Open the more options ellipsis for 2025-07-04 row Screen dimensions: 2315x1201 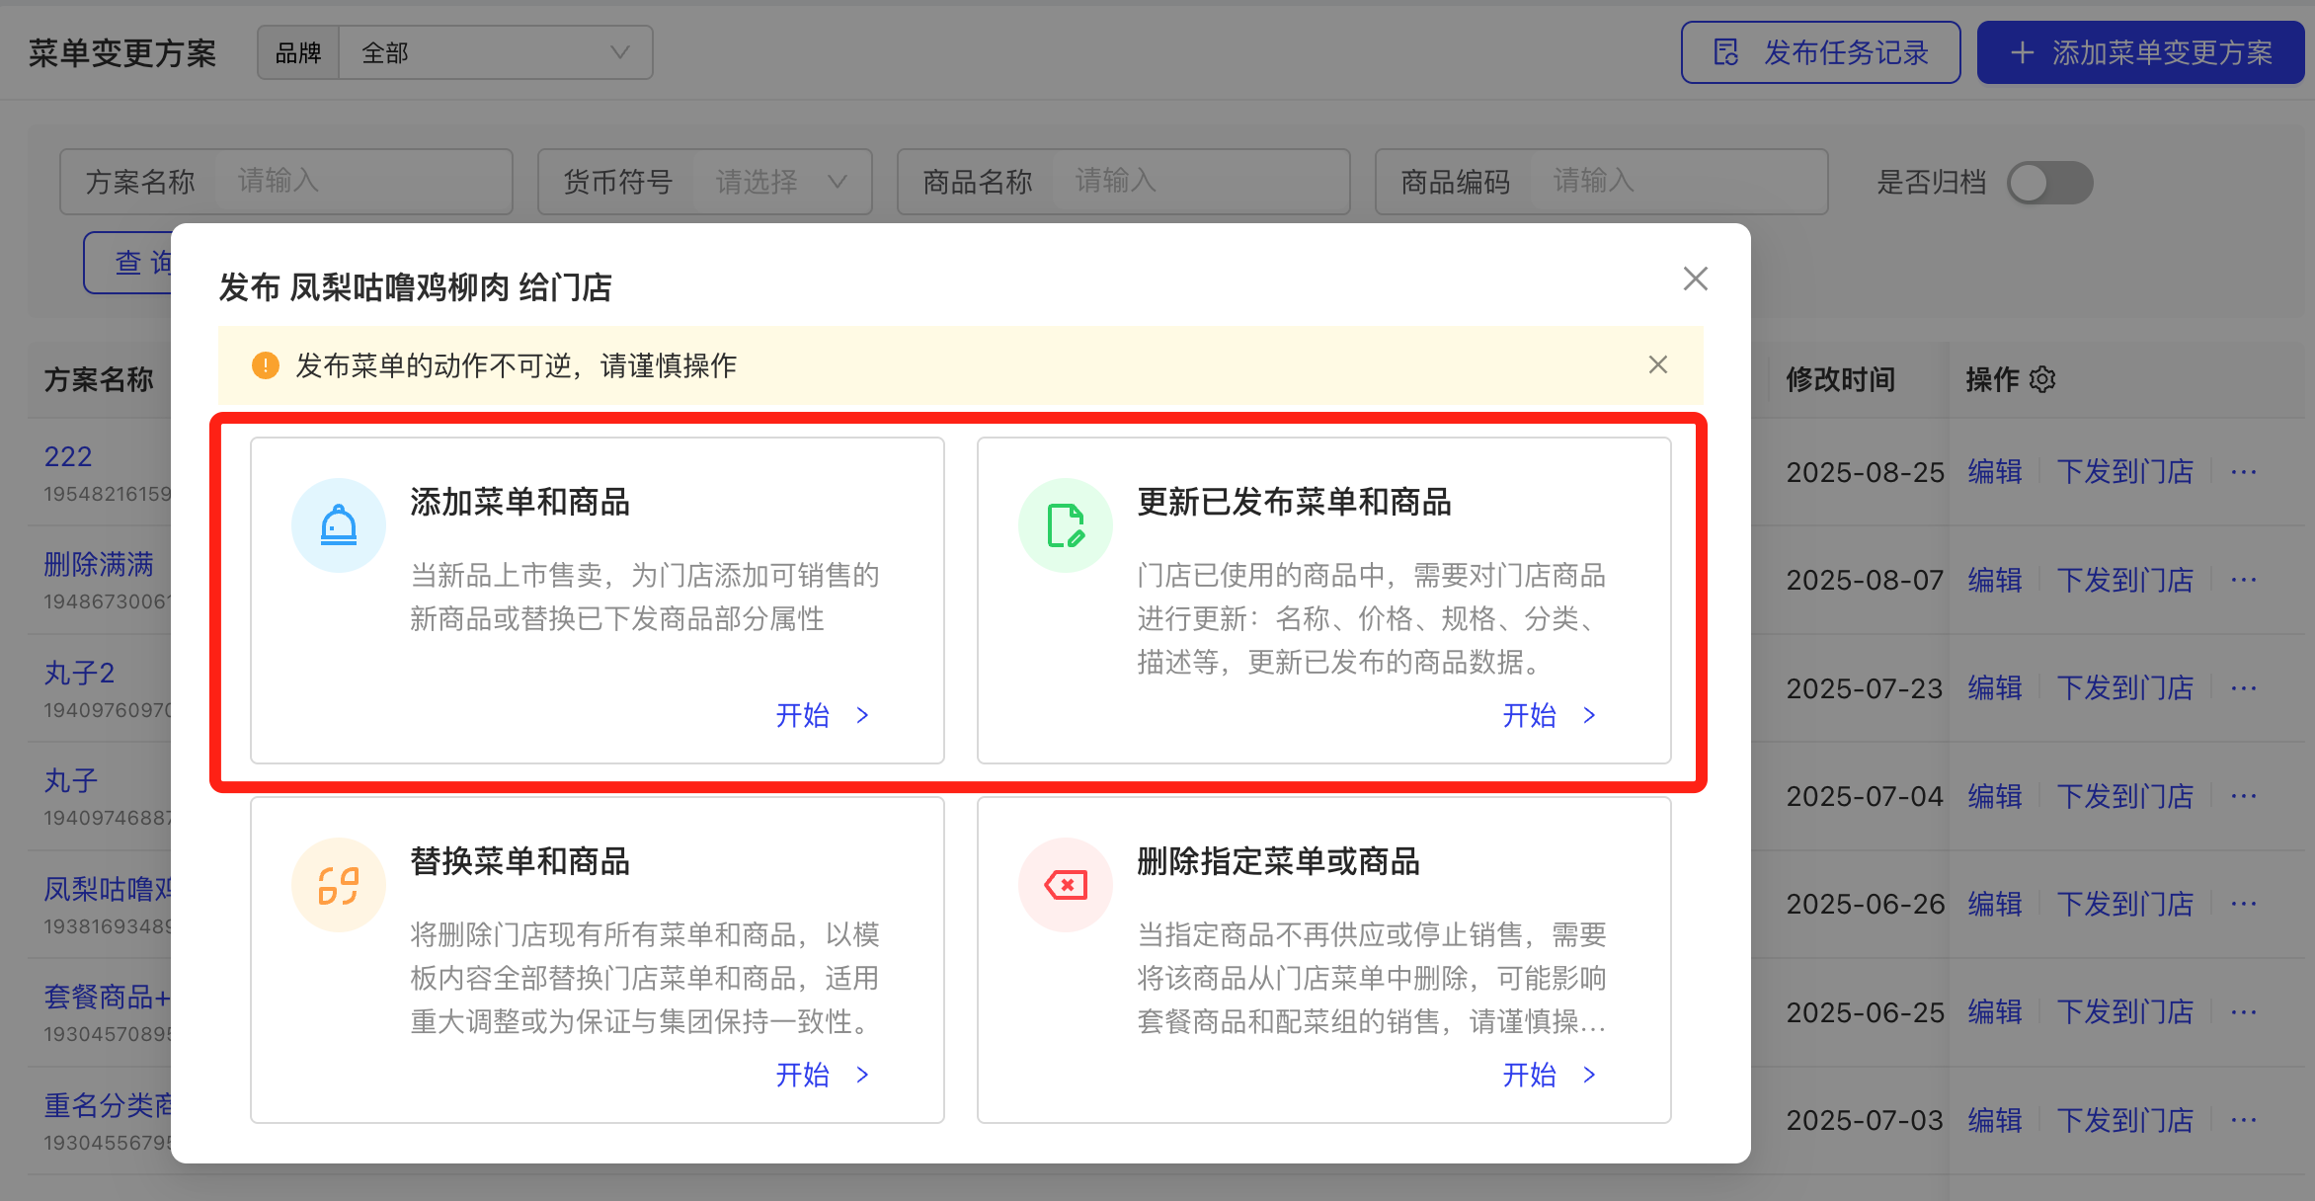click(x=2243, y=796)
